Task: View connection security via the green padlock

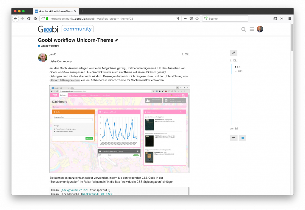Action: (47, 19)
